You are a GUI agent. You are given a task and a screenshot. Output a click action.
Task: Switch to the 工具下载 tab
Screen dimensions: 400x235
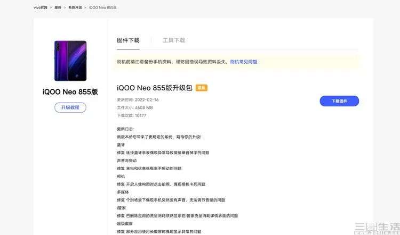tap(174, 40)
